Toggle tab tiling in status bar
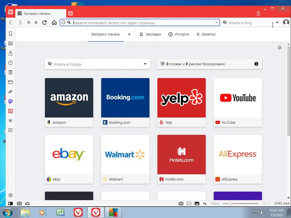The height and width of the screenshot is (218, 291). coord(19,204)
